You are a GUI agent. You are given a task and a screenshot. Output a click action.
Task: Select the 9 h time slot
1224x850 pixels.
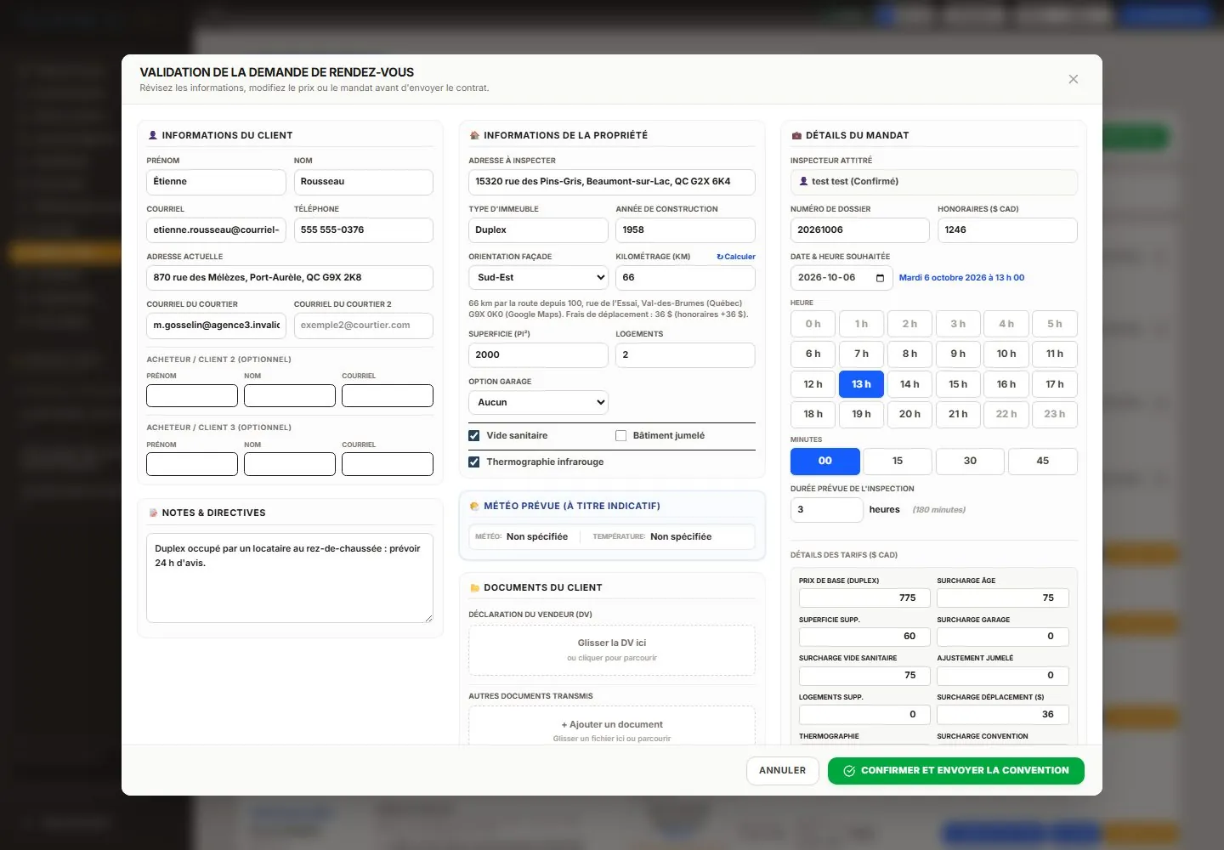coord(958,354)
